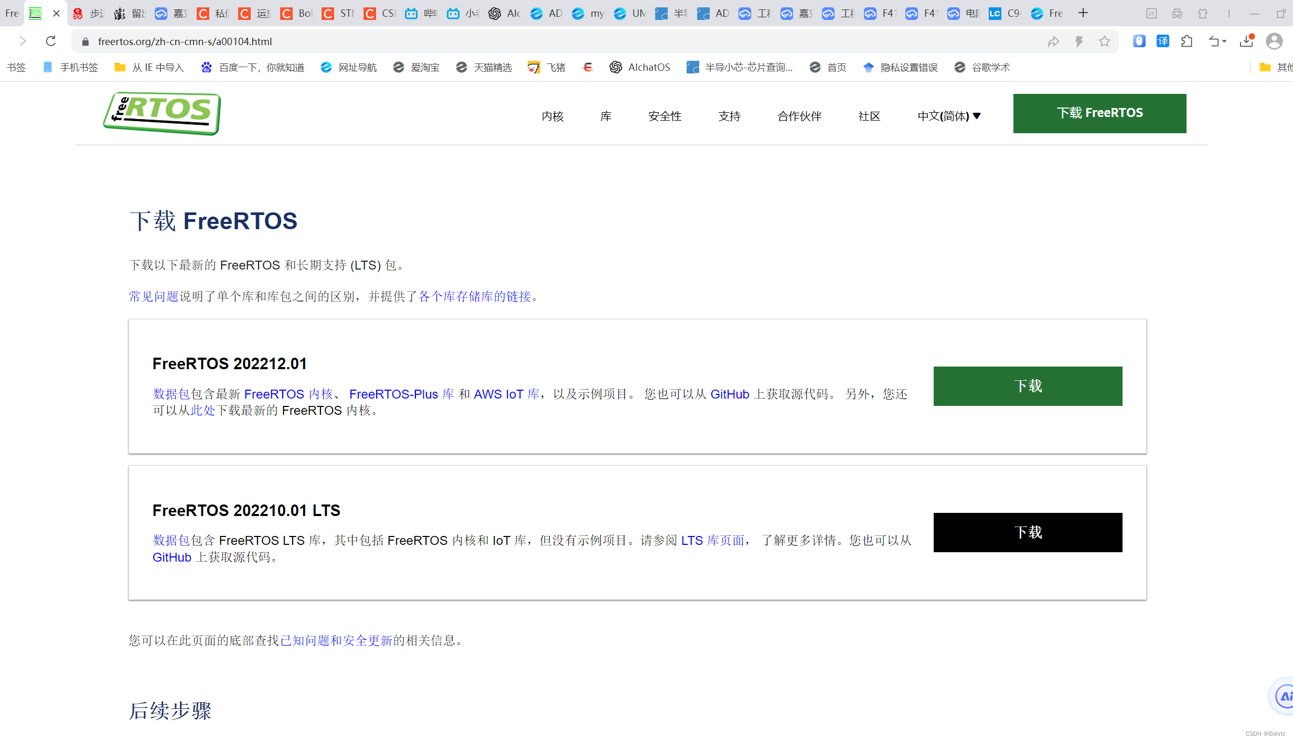Viewport: 1293px width, 741px height.
Task: Open the AIchatOS bookmark
Action: pos(640,67)
